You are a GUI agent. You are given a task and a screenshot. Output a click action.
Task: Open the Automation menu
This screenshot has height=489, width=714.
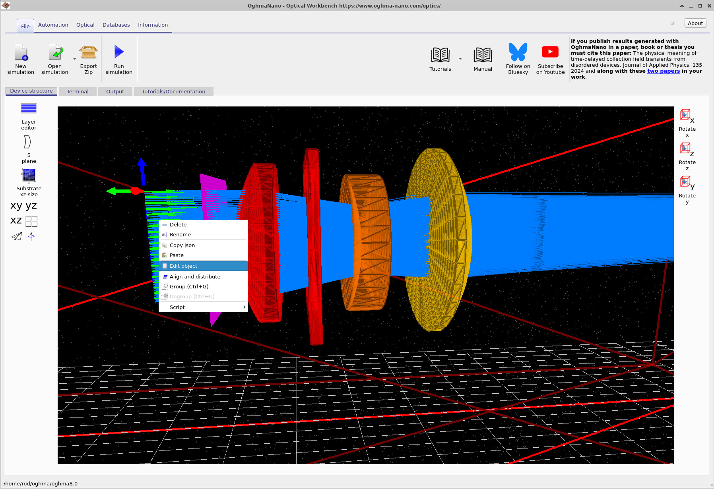53,25
